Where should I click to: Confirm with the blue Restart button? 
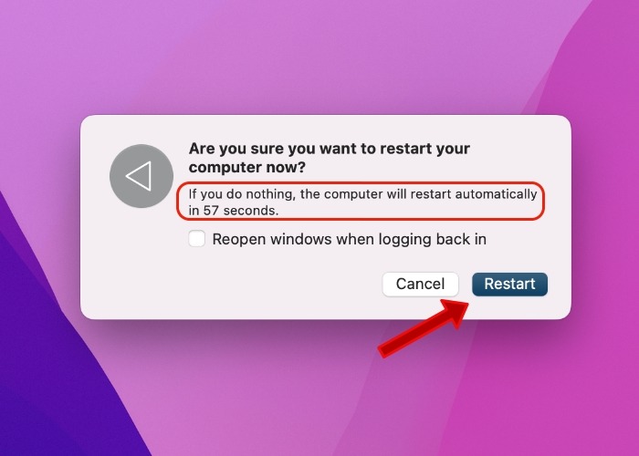tap(509, 284)
